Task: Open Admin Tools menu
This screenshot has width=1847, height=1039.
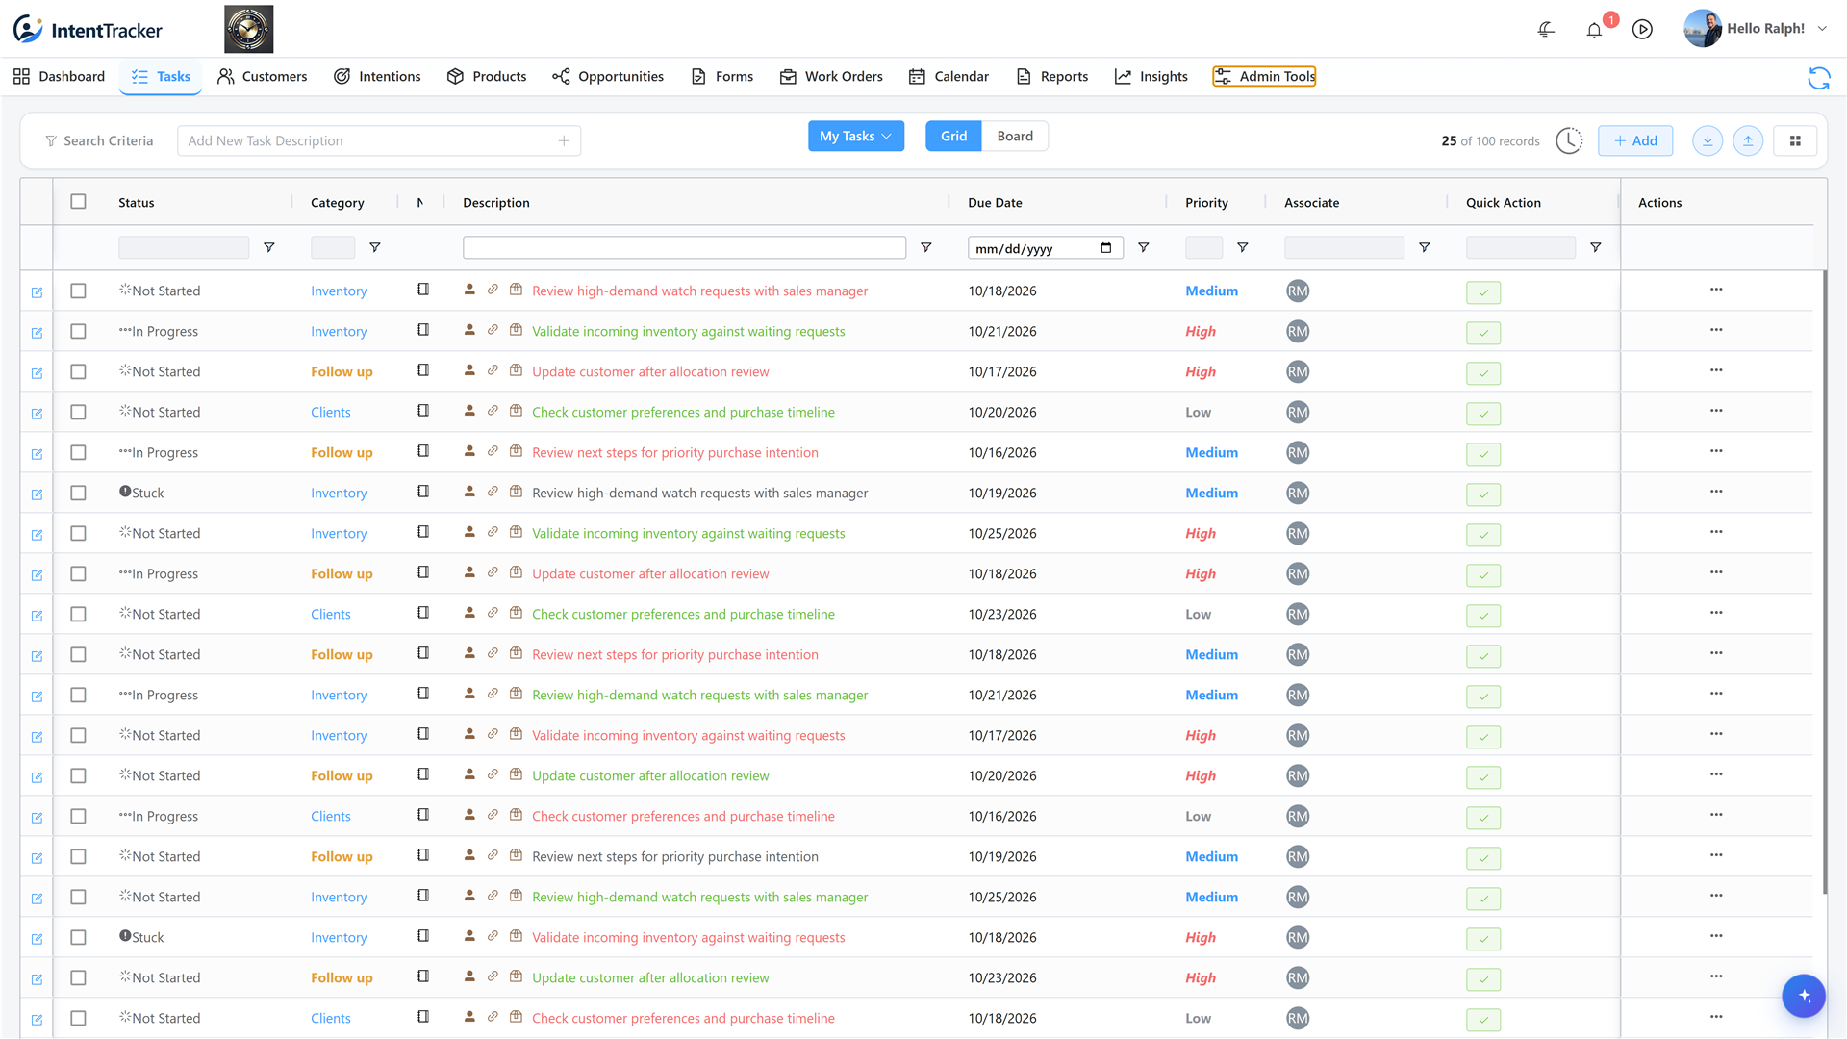Action: 1264,77
